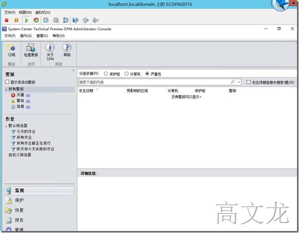Open the vSphere 视图(W) menu

coord(25,13)
